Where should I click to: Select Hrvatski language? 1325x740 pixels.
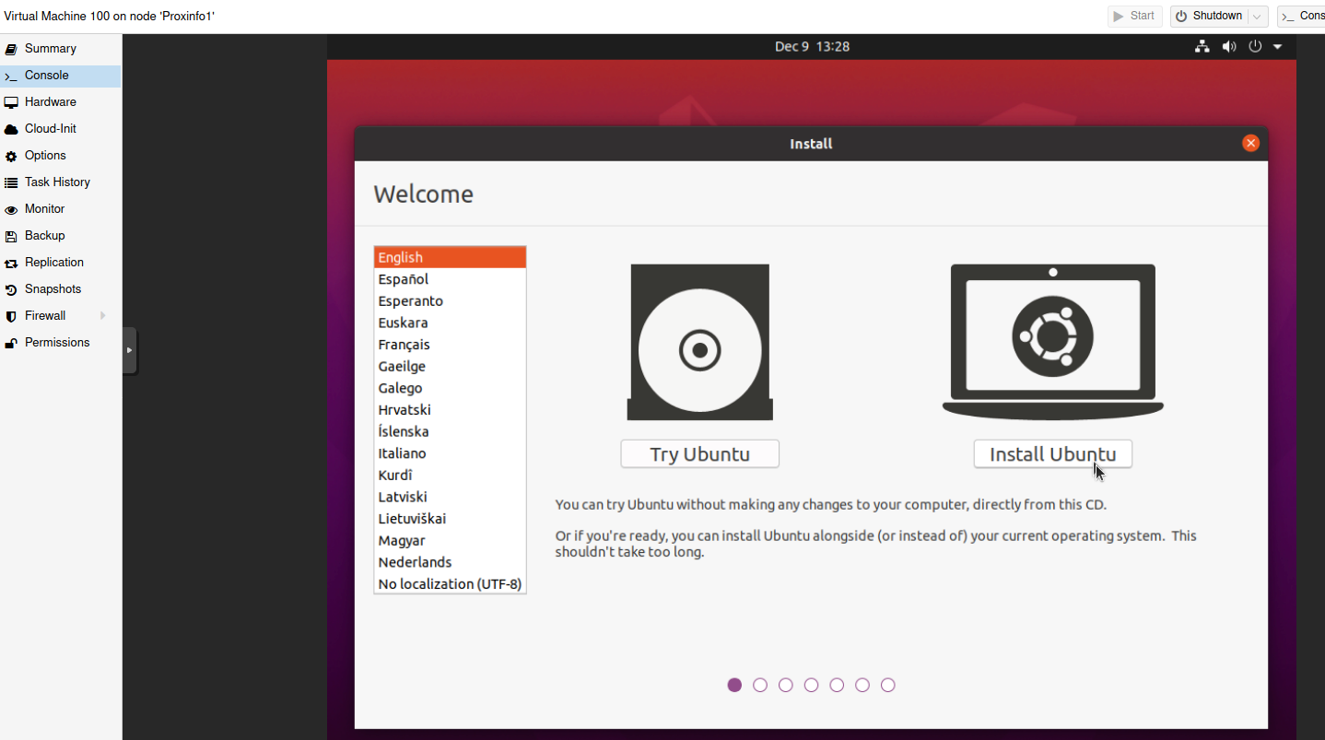coord(450,410)
